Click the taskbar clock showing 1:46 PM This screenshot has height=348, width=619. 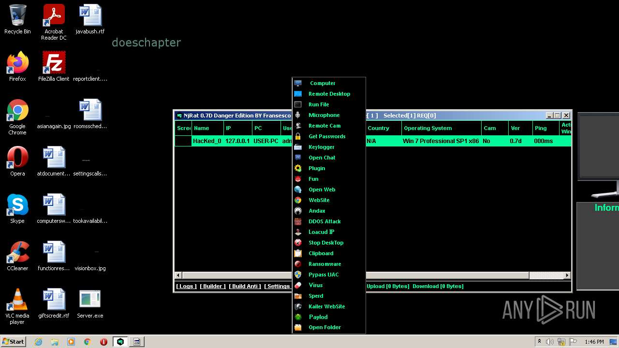[594, 342]
